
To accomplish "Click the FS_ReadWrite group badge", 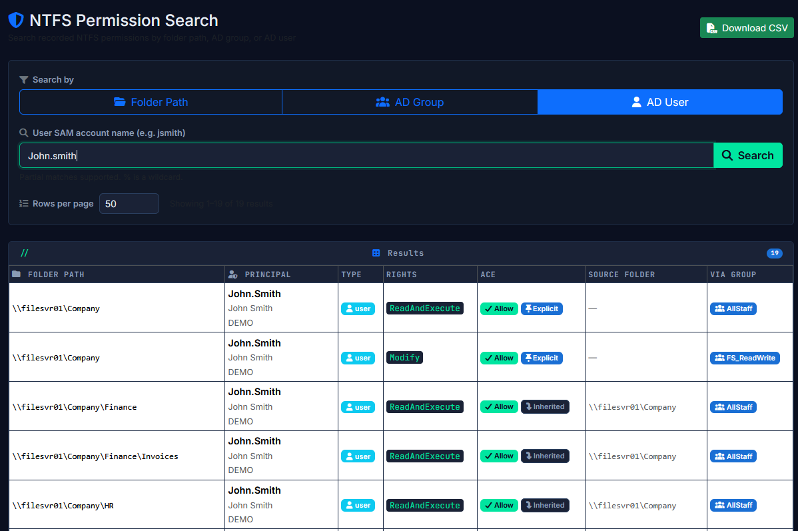I will point(745,358).
